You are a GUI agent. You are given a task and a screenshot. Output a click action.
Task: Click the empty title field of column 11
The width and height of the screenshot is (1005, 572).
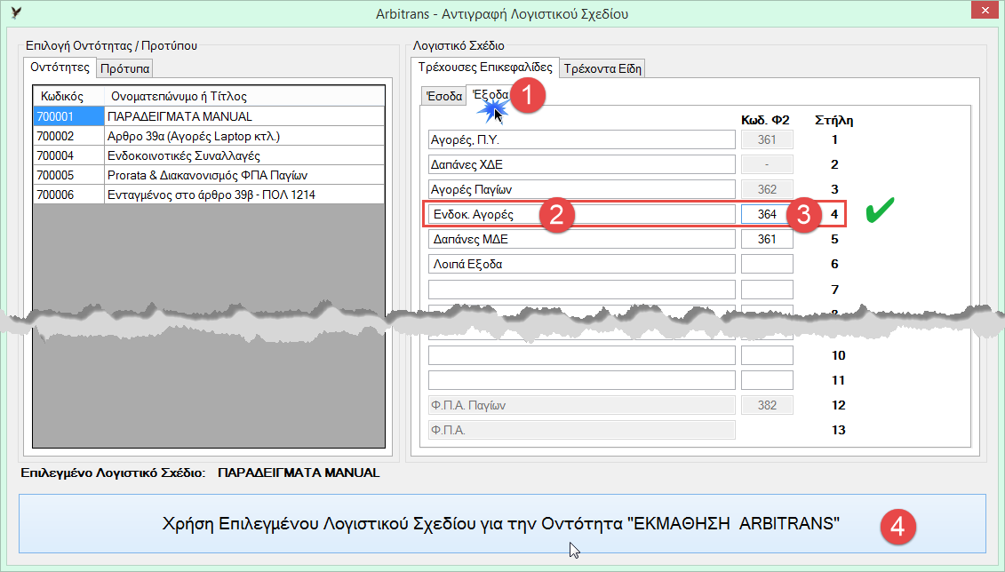[581, 380]
